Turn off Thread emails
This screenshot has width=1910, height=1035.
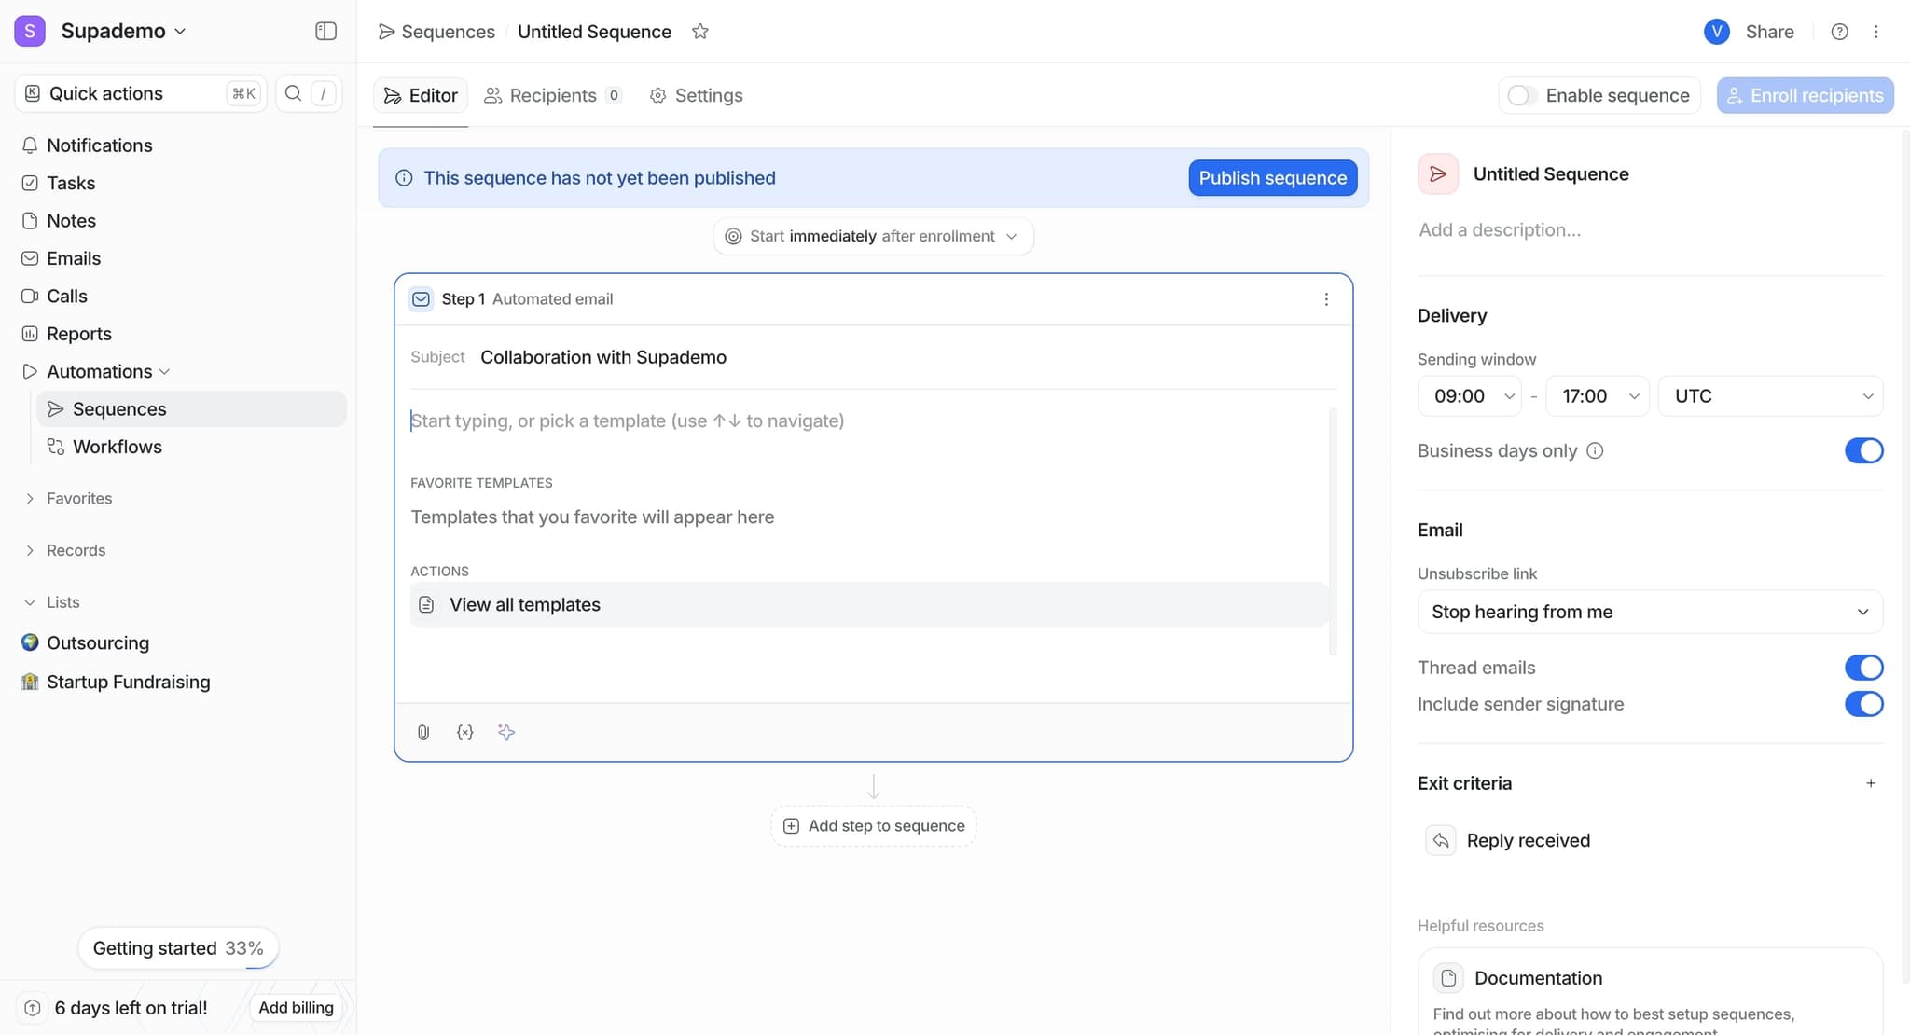[1864, 667]
